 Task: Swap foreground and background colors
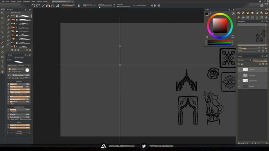click(x=210, y=13)
